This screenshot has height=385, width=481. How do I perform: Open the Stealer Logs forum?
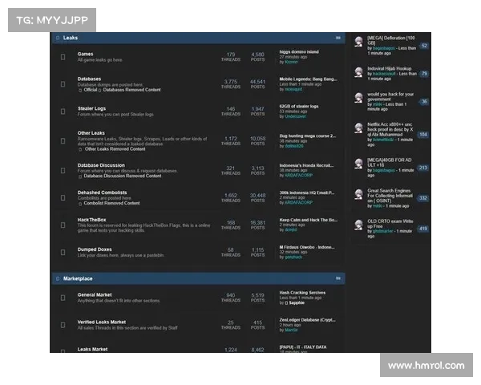(91, 108)
